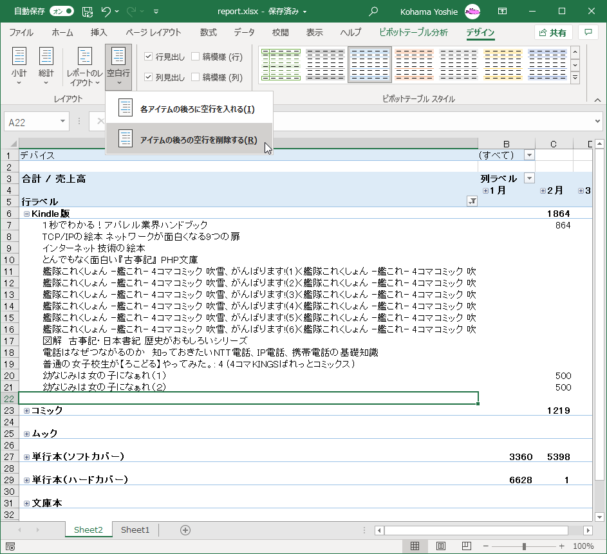Click the 空白行 (Blank Rows) button
This screenshot has height=554, width=607.
click(x=118, y=66)
